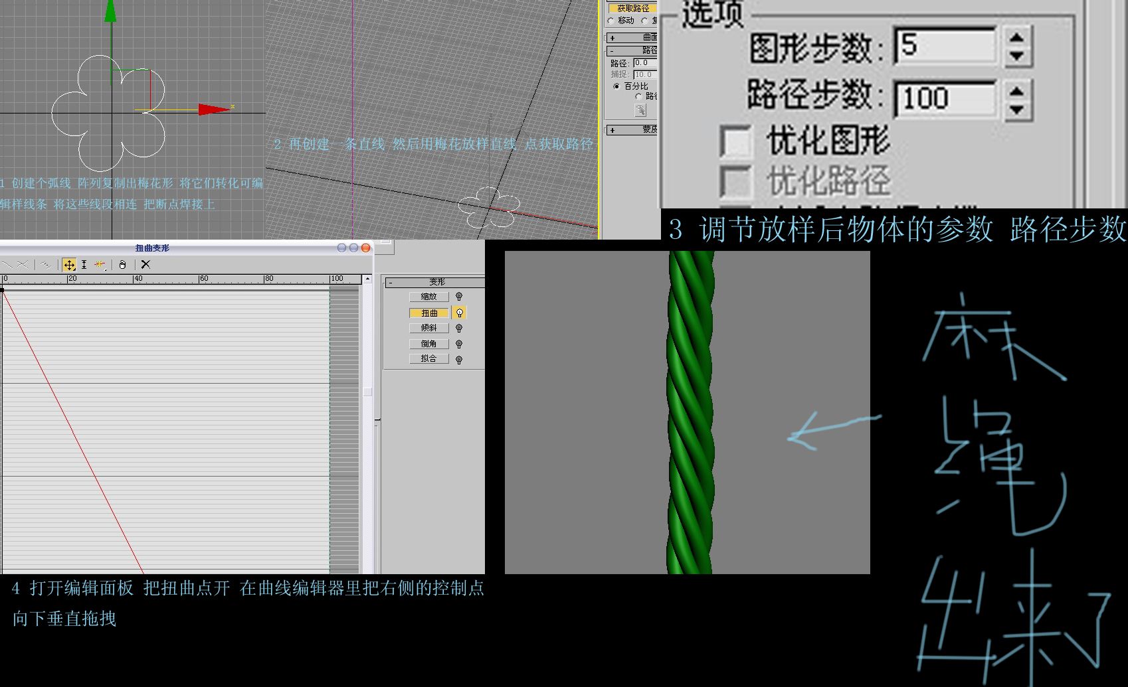Select the Move Control Point tool
The width and height of the screenshot is (1128, 687).
[x=69, y=265]
